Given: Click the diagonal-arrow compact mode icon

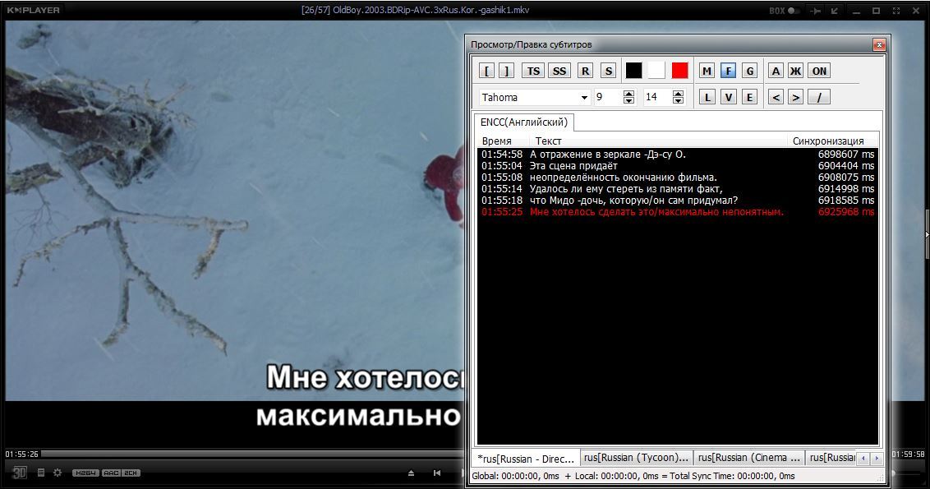Looking at the screenshot, I should click(x=835, y=11).
